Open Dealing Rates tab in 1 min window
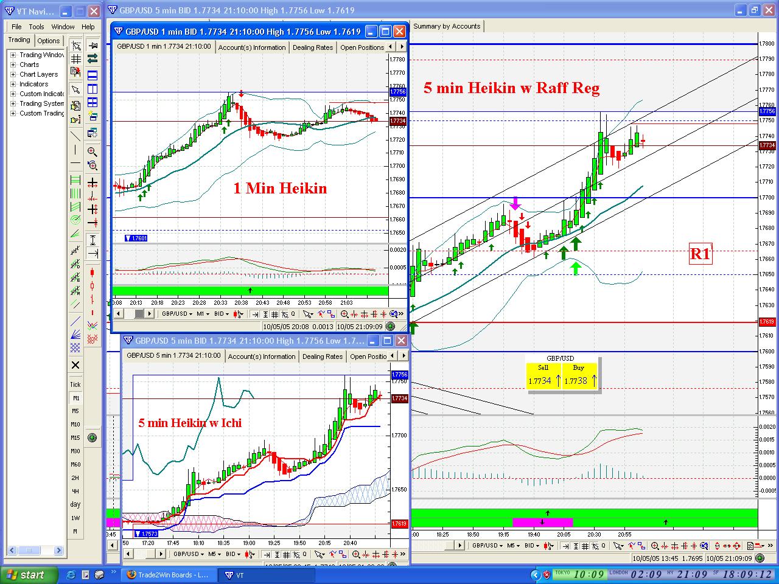The image size is (779, 584). coord(313,47)
